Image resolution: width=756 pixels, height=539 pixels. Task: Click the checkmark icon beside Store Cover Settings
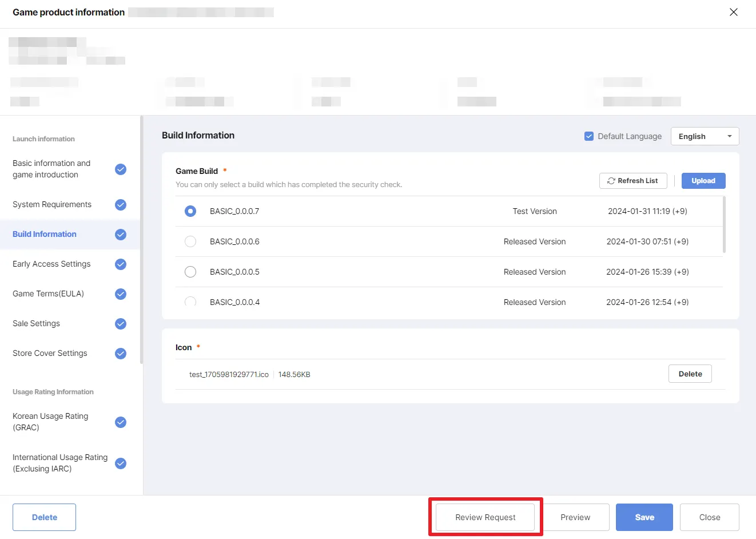pos(121,354)
